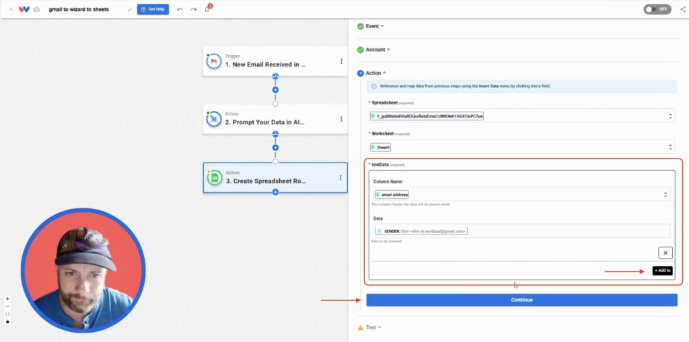This screenshot has height=342, width=689.
Task: Click the AI wizard icon on step 2
Action: pyautogui.click(x=214, y=119)
